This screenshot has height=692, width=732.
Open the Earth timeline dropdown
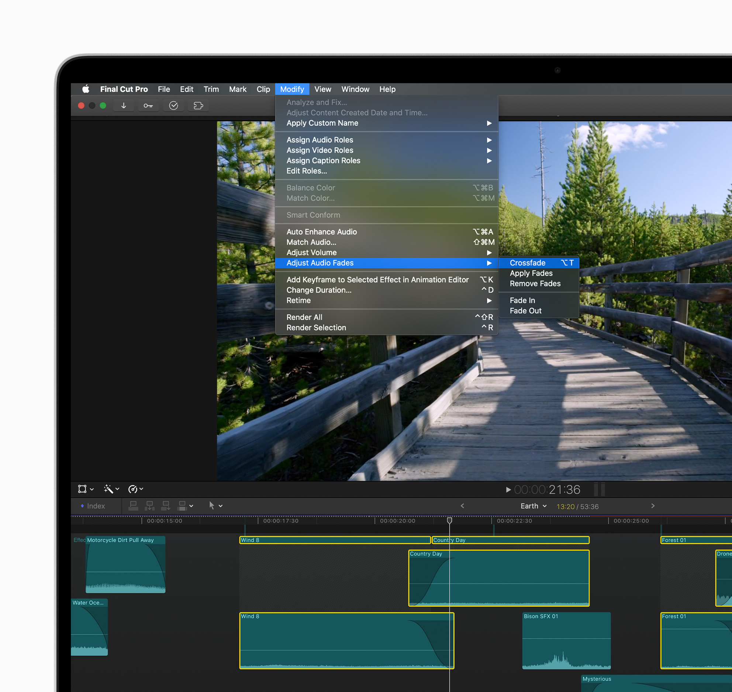point(532,506)
